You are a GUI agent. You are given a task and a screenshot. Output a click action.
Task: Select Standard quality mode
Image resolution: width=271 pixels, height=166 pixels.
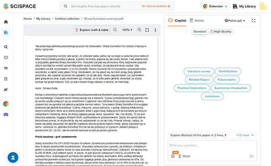pyautogui.click(x=200, y=32)
